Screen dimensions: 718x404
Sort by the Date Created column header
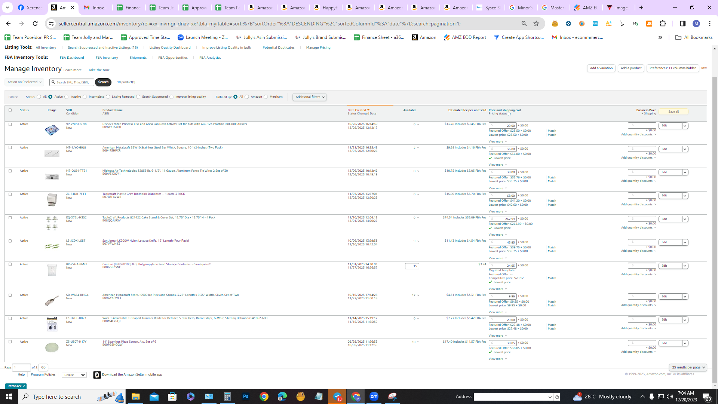[x=358, y=110]
